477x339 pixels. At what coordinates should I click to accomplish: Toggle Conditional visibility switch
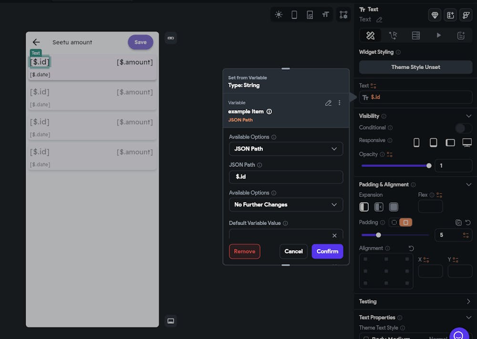[x=463, y=128]
